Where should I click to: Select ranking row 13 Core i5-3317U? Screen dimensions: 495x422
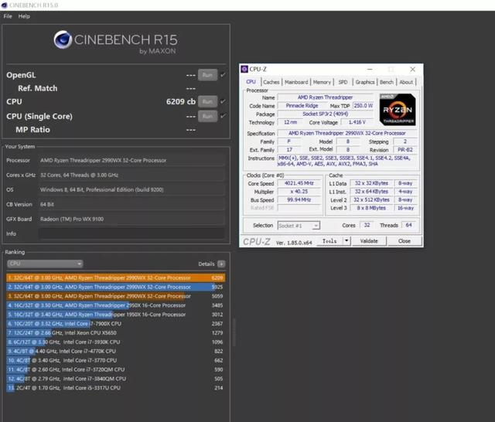point(115,388)
